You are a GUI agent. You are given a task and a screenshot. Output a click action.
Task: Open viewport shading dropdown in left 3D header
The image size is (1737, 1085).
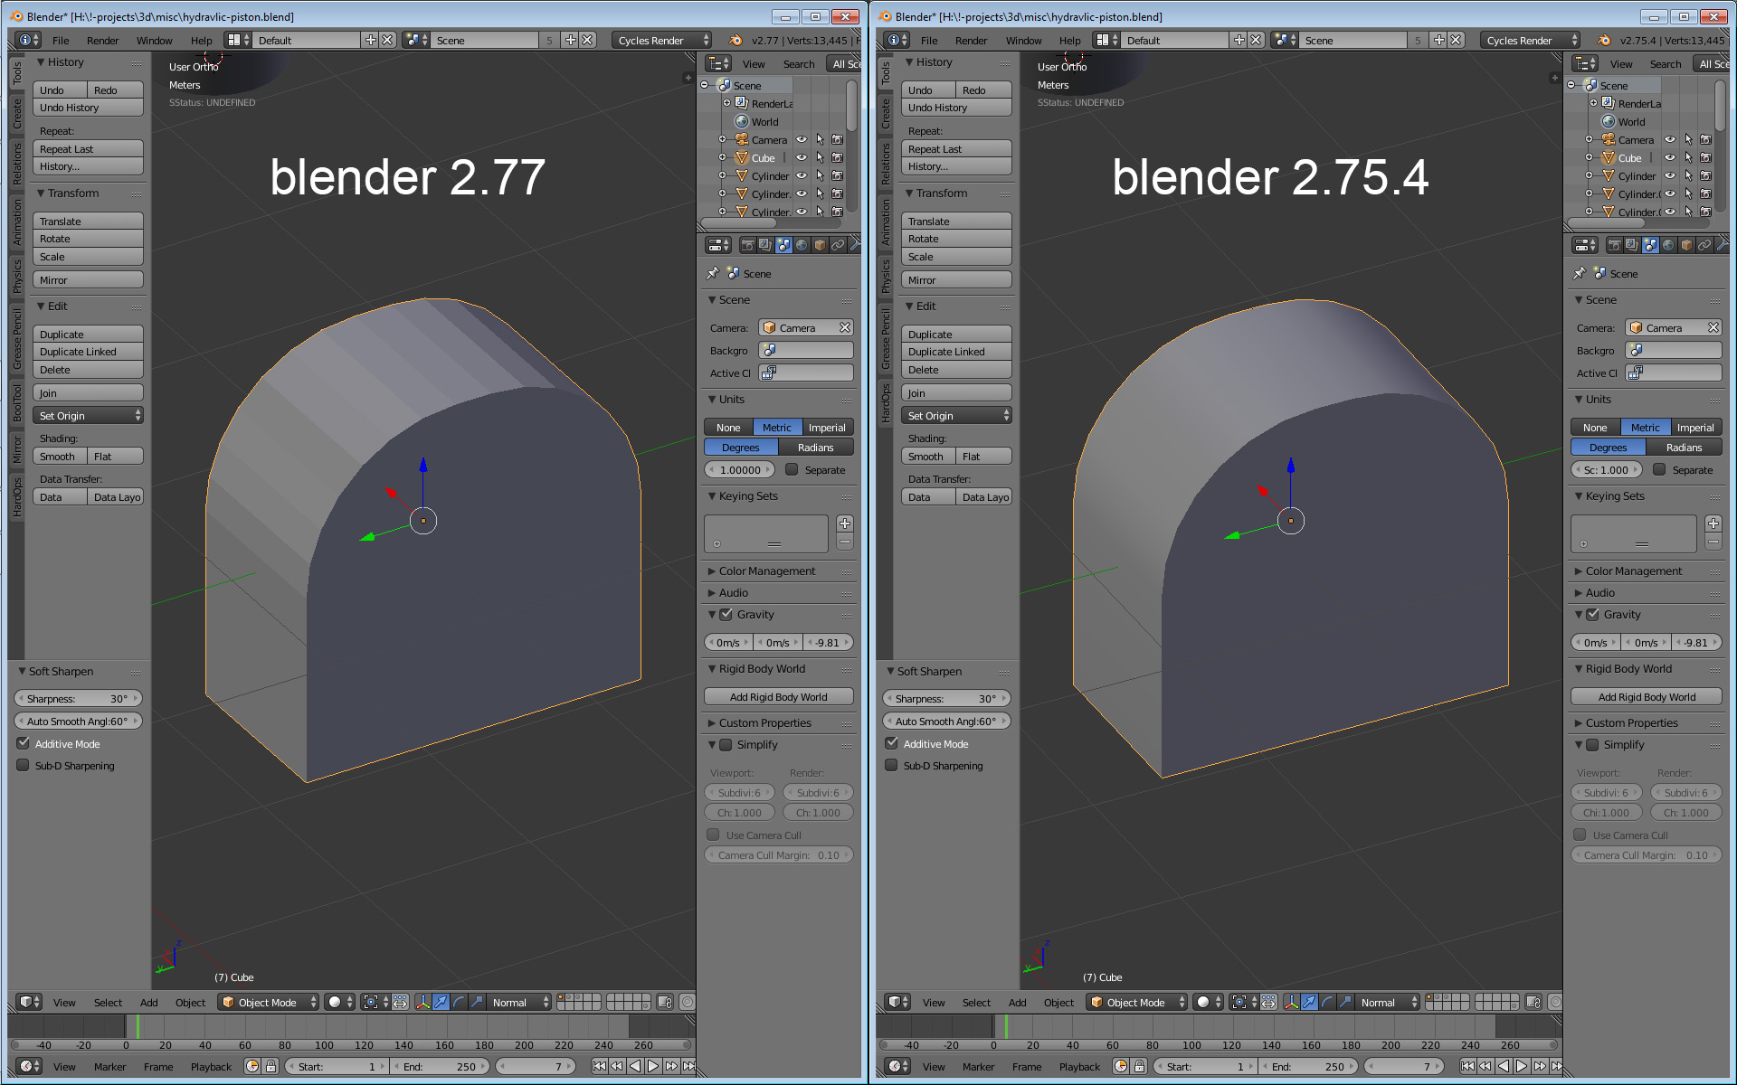point(340,1002)
